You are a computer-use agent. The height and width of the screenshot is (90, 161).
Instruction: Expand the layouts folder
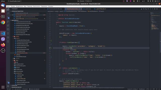pyautogui.click(x=18, y=68)
